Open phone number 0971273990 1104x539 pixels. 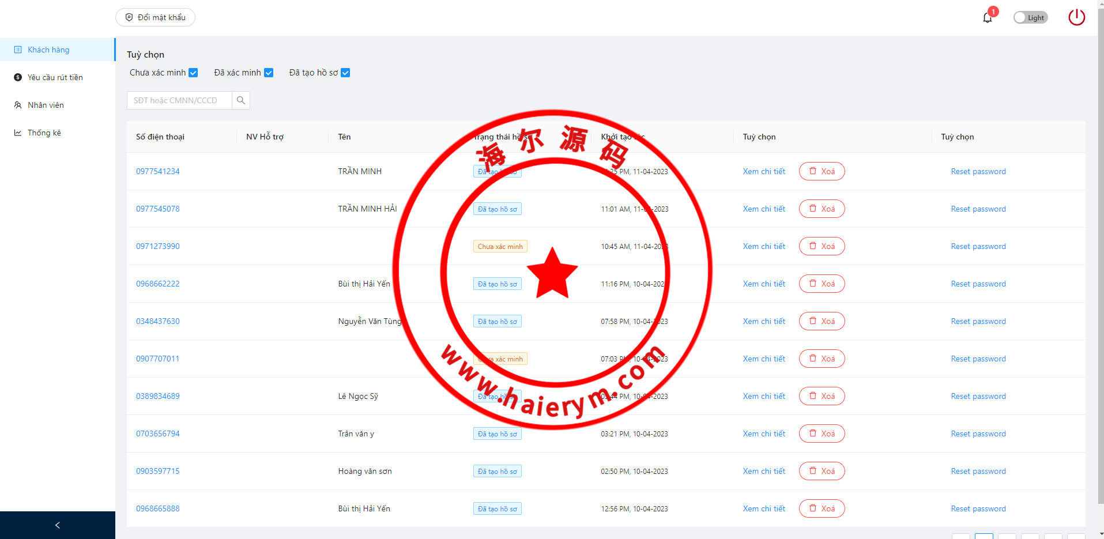click(x=158, y=246)
